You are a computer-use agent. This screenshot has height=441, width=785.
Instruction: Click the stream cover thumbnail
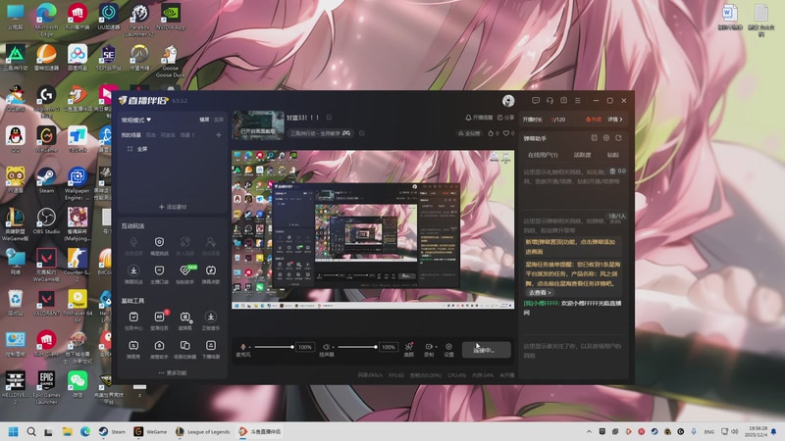click(258, 125)
